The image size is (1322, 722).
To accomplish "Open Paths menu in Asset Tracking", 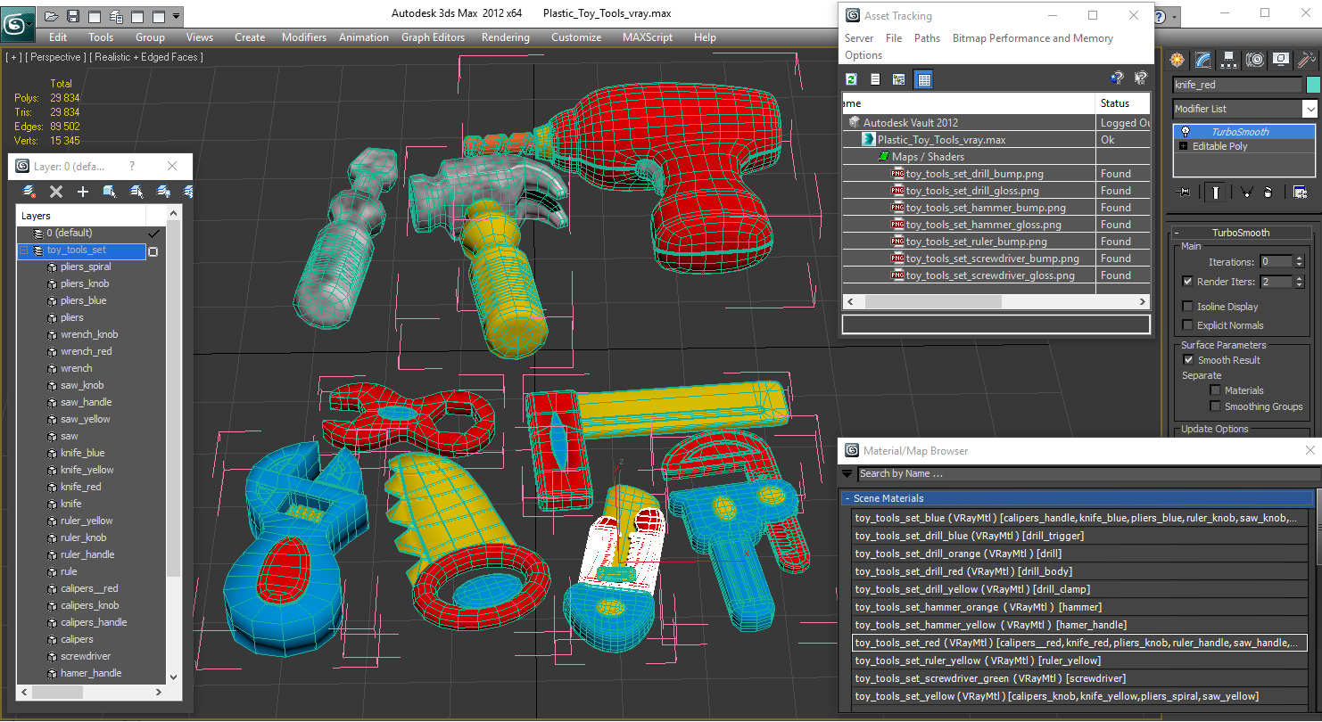I will click(x=927, y=38).
